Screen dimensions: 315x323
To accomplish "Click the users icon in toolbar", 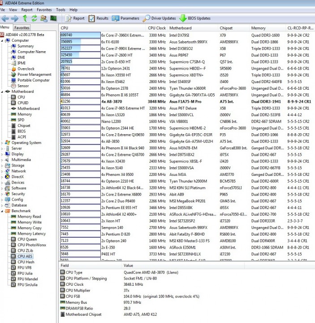I will click(x=43, y=18).
